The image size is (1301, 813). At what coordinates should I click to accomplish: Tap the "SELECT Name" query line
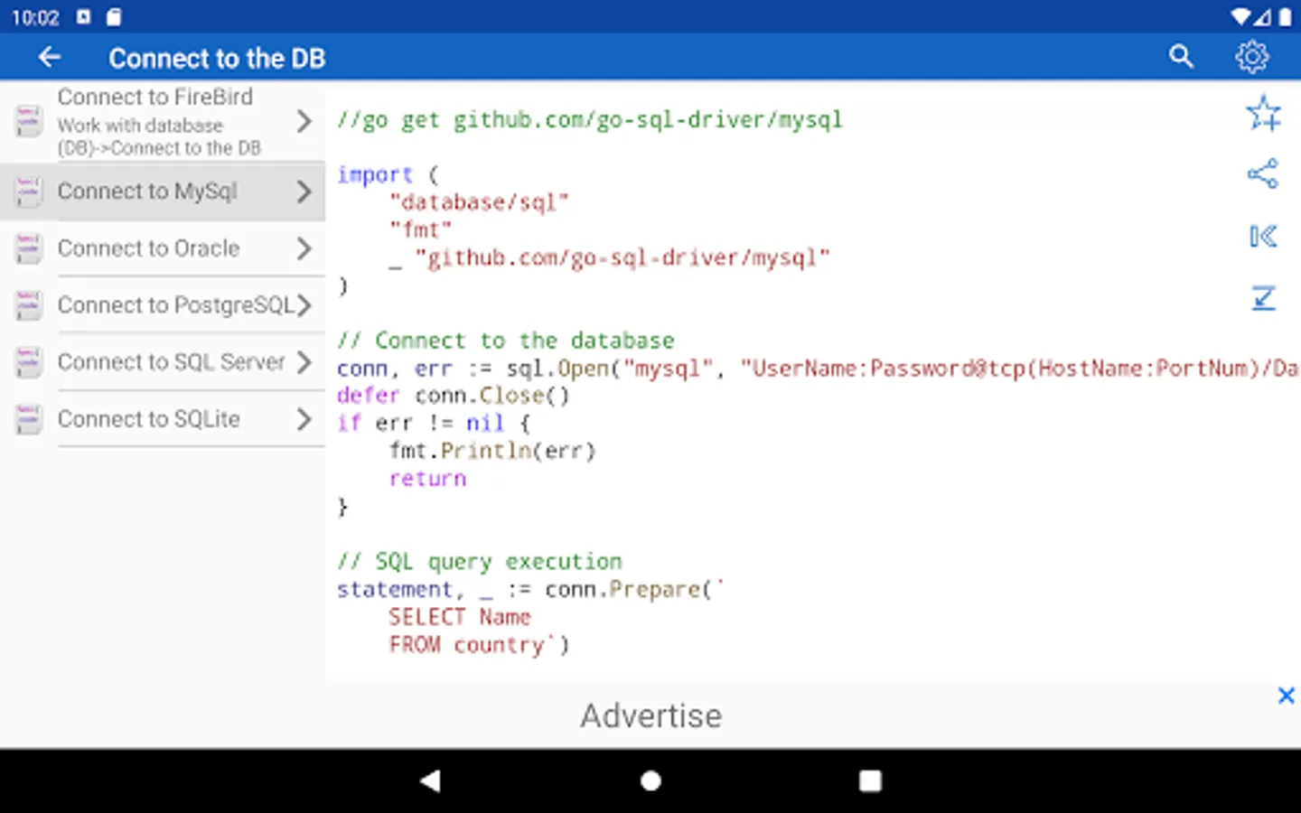(460, 617)
